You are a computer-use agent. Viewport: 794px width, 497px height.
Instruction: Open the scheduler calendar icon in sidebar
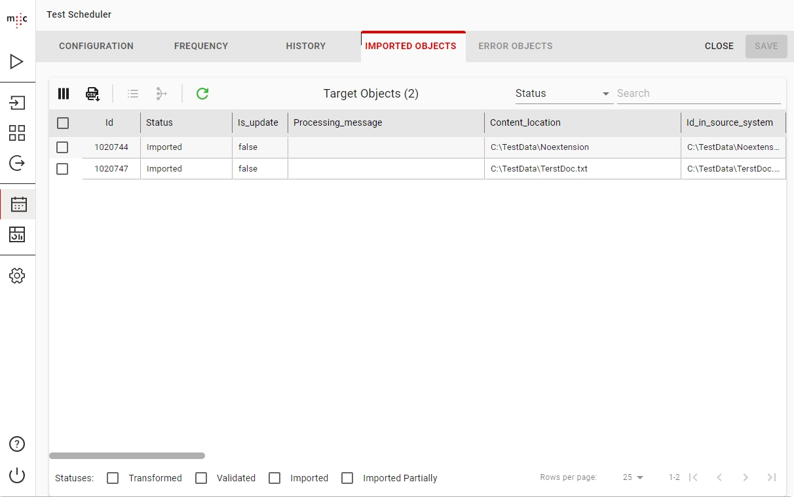(18, 204)
